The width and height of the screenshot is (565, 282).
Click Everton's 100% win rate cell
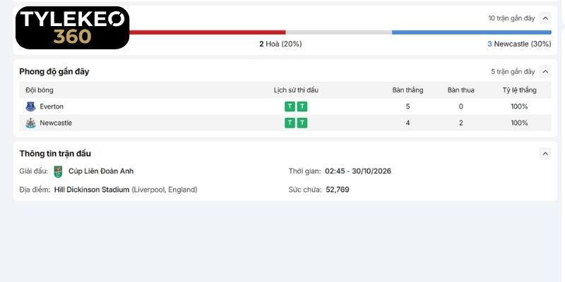tap(519, 106)
